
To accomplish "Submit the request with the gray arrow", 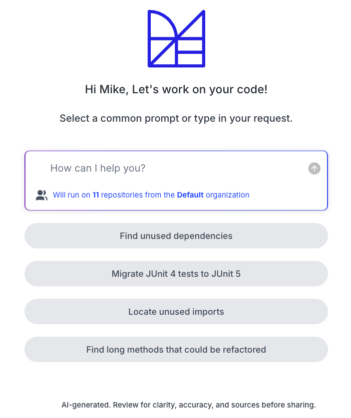I will pos(314,169).
